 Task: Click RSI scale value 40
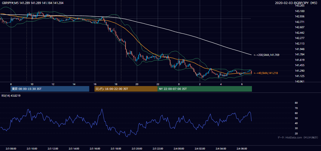(x=296, y=123)
